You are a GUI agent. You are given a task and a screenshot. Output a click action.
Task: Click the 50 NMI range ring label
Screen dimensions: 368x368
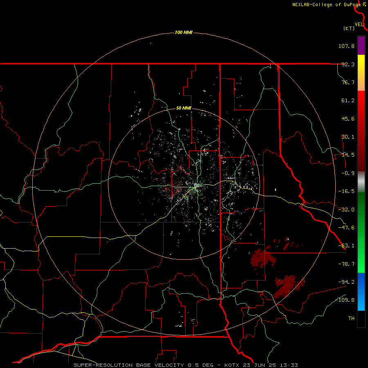click(184, 108)
